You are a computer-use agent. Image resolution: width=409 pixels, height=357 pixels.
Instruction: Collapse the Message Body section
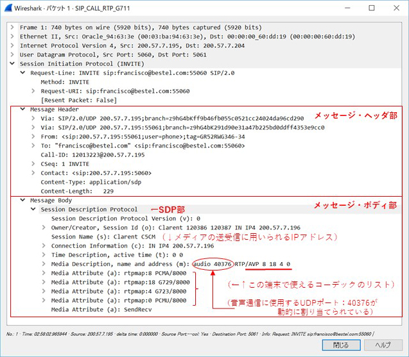[23, 200]
